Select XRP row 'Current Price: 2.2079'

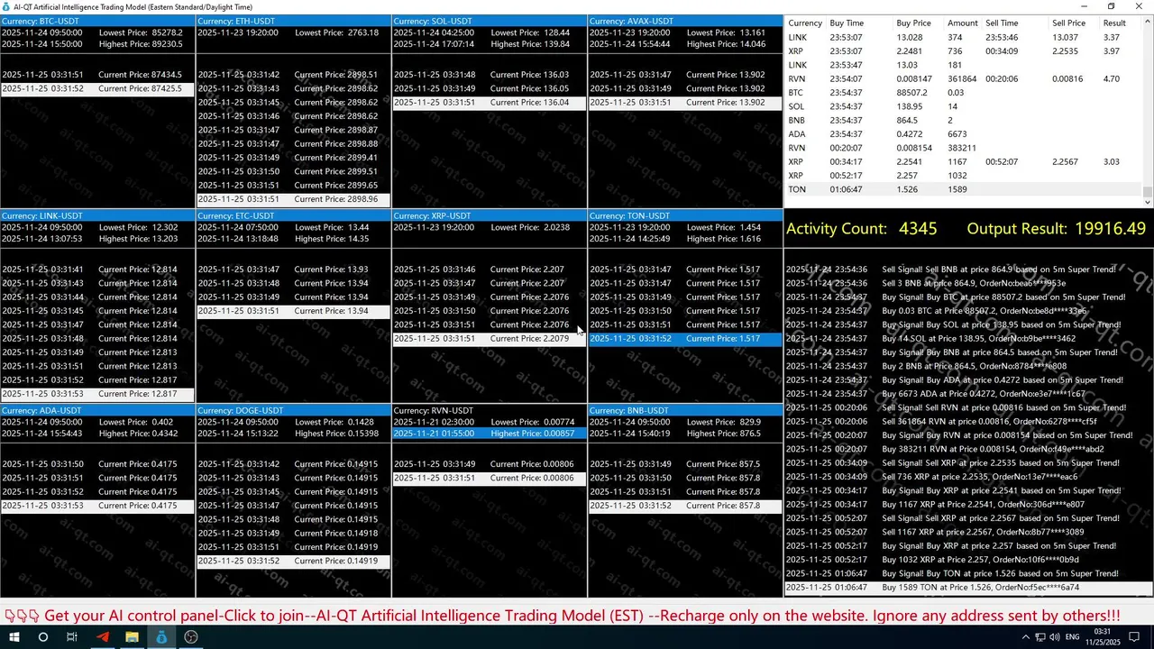[490, 339]
